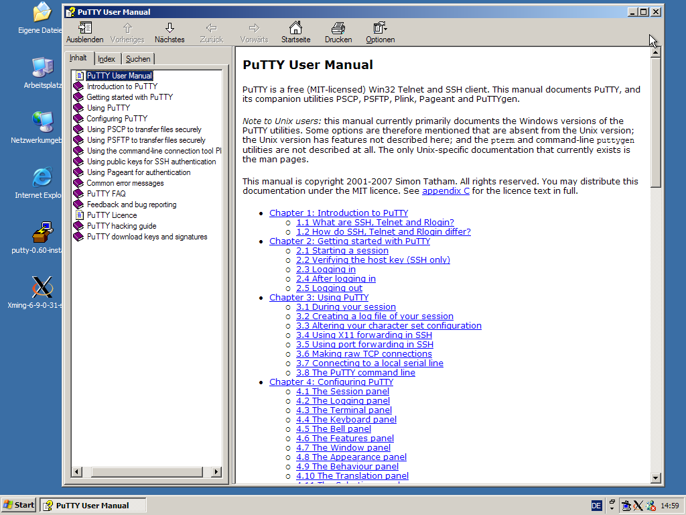Go to Startseite home icon
This screenshot has height=515, width=686.
click(x=295, y=28)
